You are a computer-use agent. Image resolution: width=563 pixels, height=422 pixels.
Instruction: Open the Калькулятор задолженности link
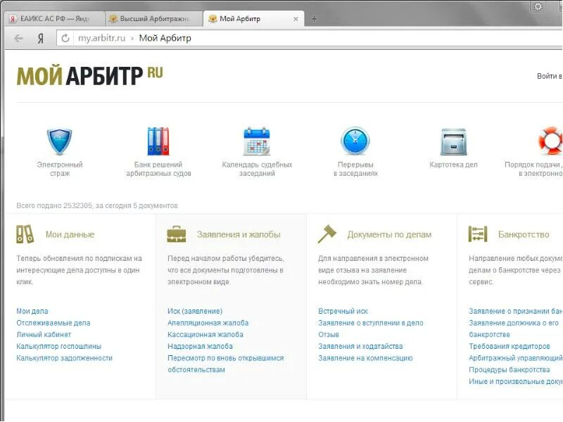[x=64, y=358]
